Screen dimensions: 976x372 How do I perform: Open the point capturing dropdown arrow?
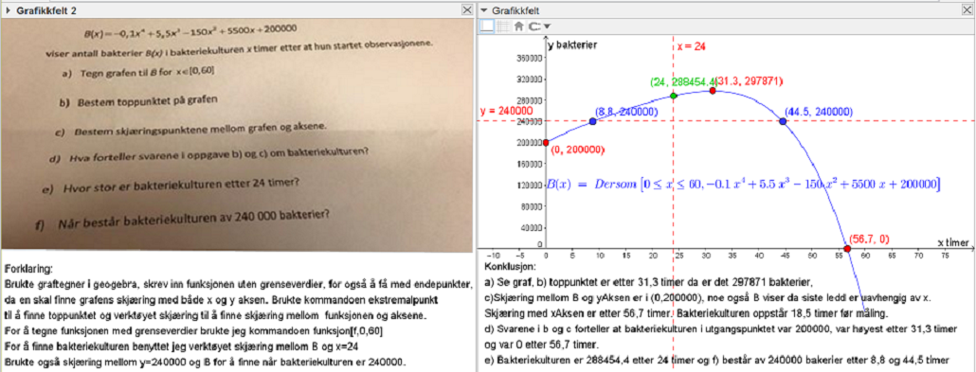(547, 27)
